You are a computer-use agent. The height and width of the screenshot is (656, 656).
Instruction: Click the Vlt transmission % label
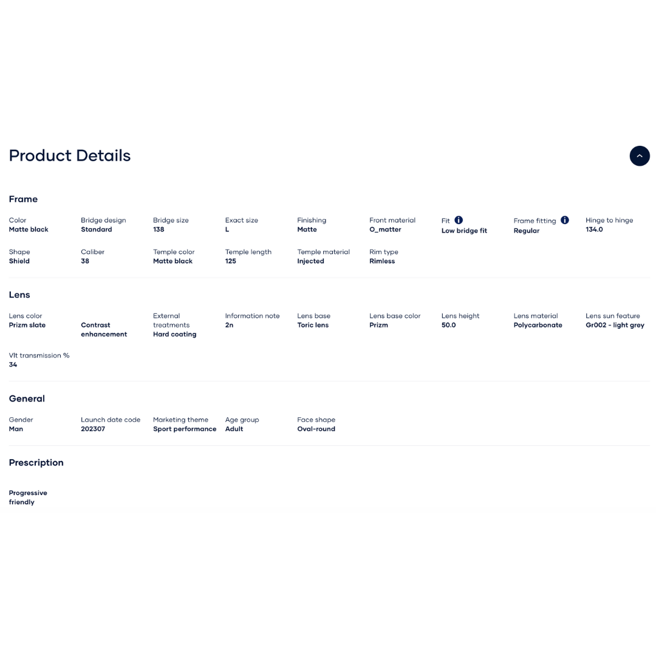39,355
